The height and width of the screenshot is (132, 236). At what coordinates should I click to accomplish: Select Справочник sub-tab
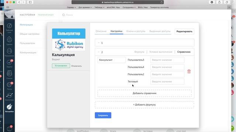click(184, 52)
